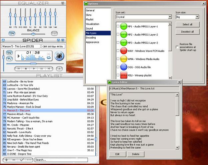Image resolution: width=208 pixels, height=165 pixels.
Task: Check the MP3 file association box
Action: [118, 42]
